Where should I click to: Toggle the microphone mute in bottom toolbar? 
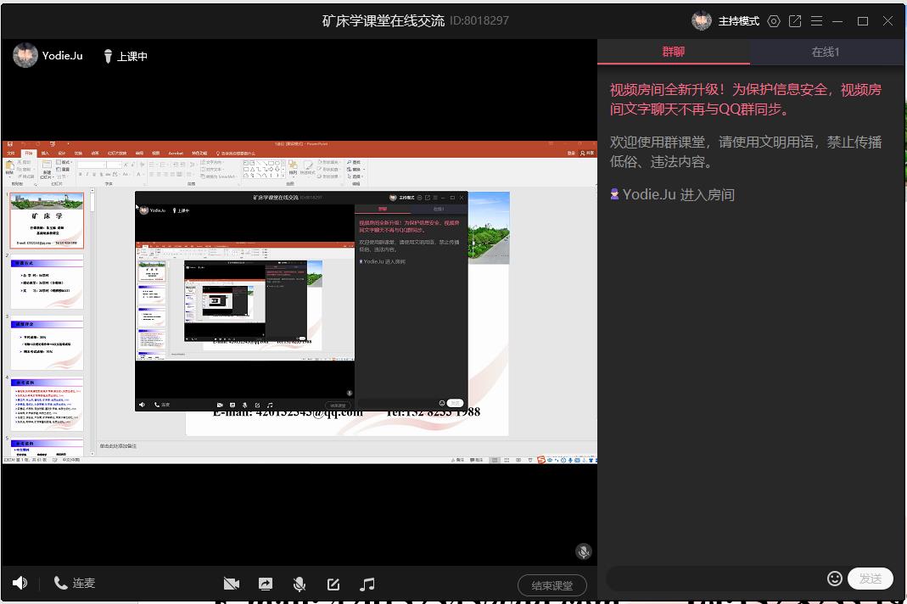tap(300, 584)
